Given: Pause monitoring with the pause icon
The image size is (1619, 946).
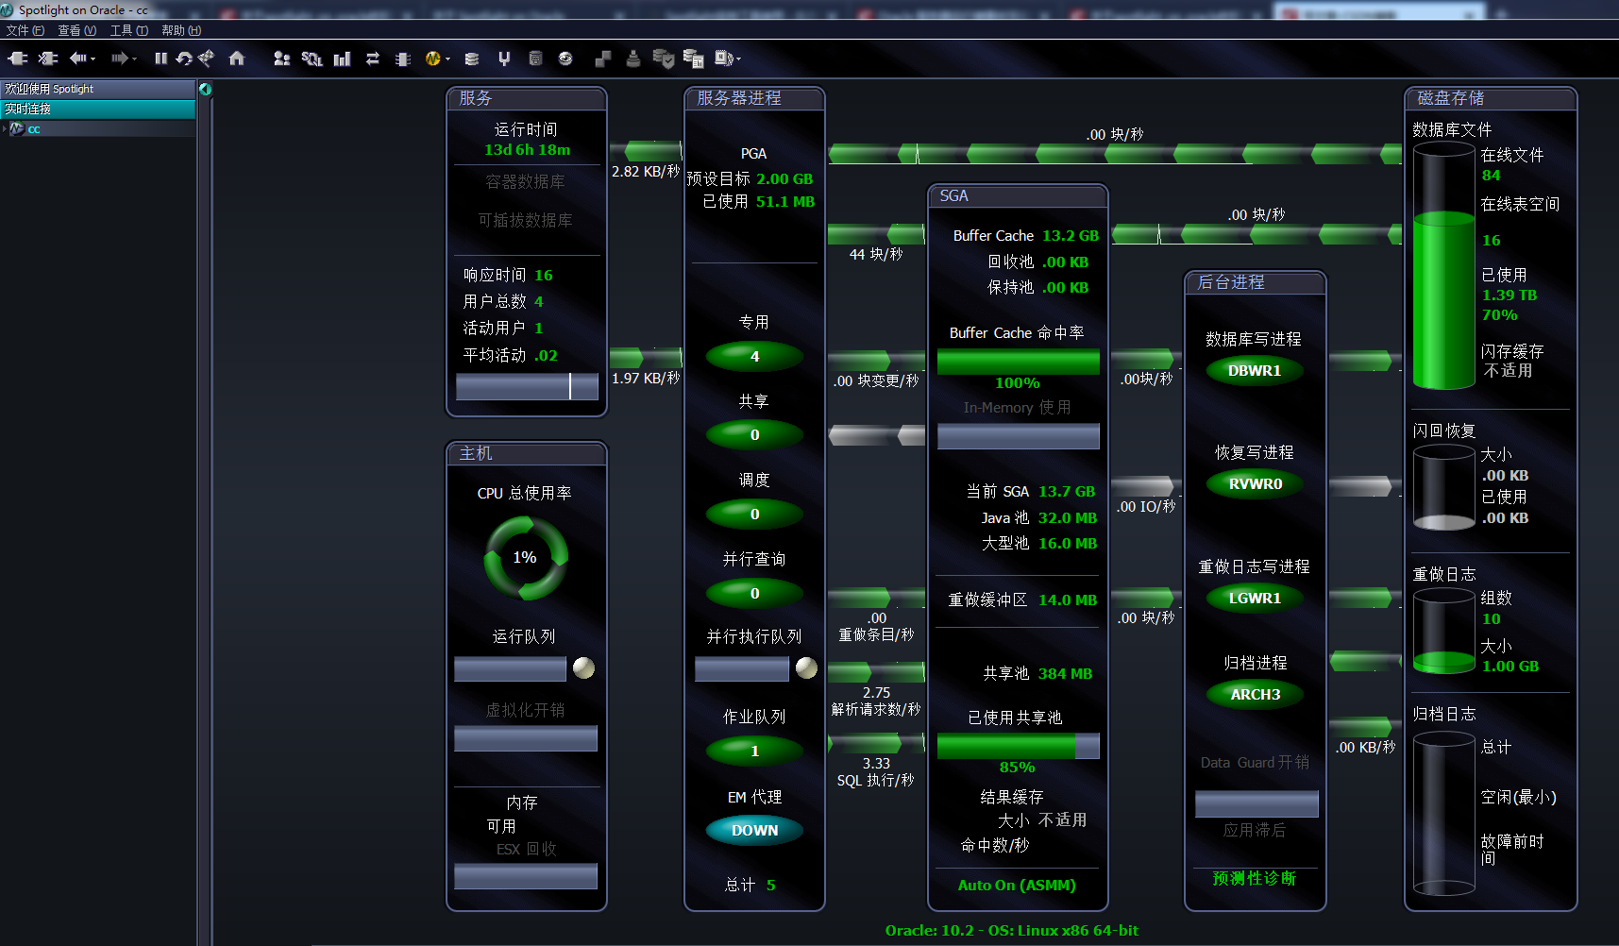Looking at the screenshot, I should coord(161,59).
